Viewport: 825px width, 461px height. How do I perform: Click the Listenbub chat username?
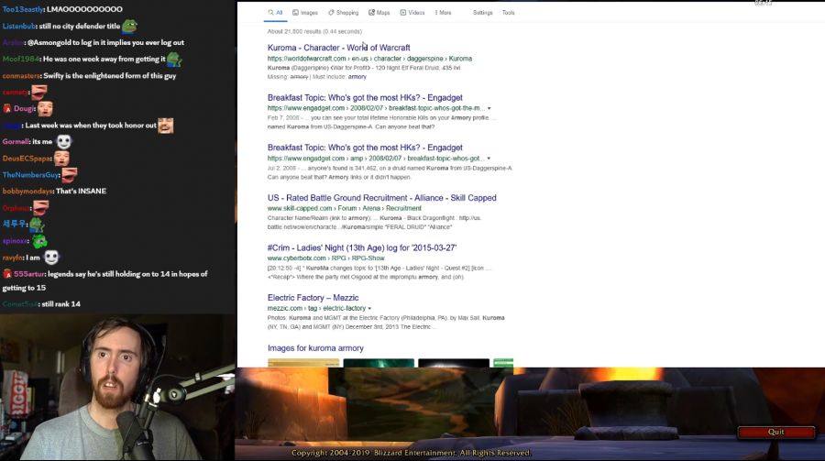(x=18, y=26)
